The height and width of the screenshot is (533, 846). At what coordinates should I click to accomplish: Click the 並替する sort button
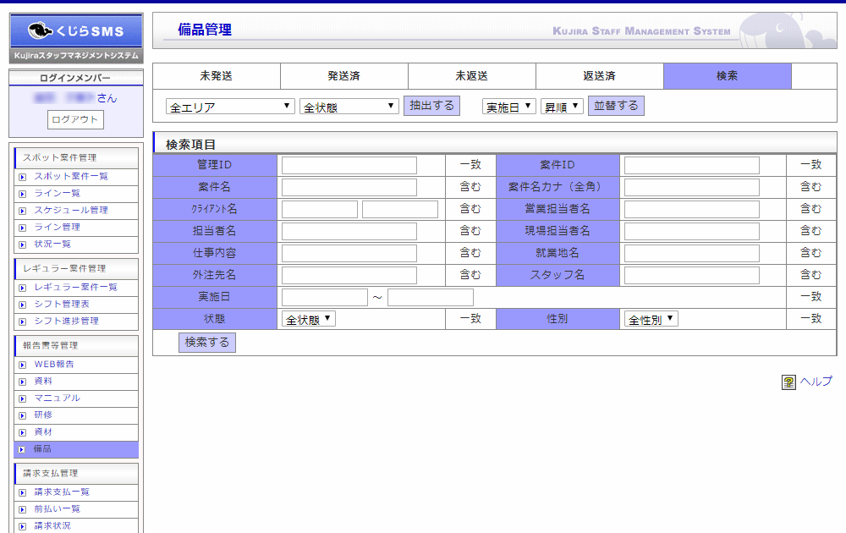616,106
